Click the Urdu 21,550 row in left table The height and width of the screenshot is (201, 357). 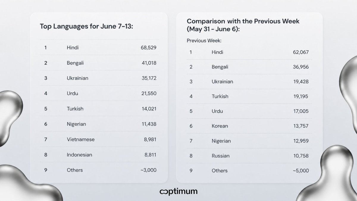99,93
